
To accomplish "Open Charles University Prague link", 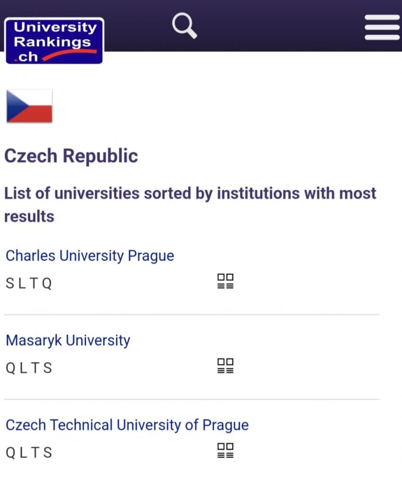I will click(x=90, y=256).
